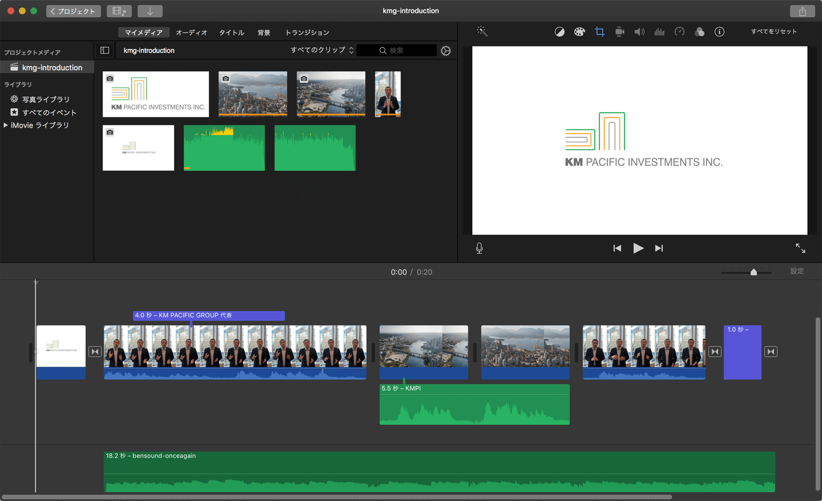Select the aerial river clip in timeline
Screen dimensions: 822x501
pyautogui.click(x=424, y=352)
